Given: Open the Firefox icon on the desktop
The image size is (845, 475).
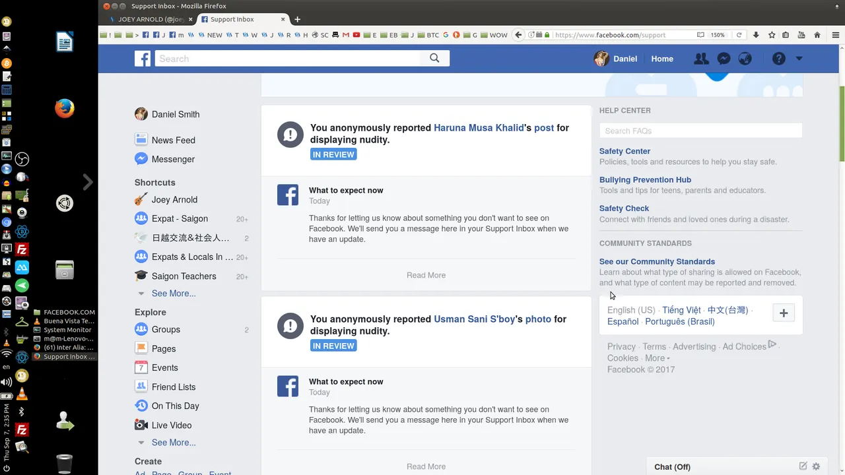Looking at the screenshot, I should tap(65, 108).
